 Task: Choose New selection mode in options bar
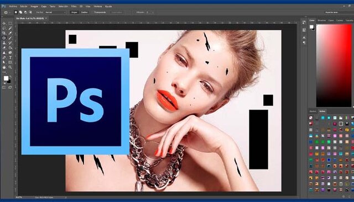click(15, 12)
